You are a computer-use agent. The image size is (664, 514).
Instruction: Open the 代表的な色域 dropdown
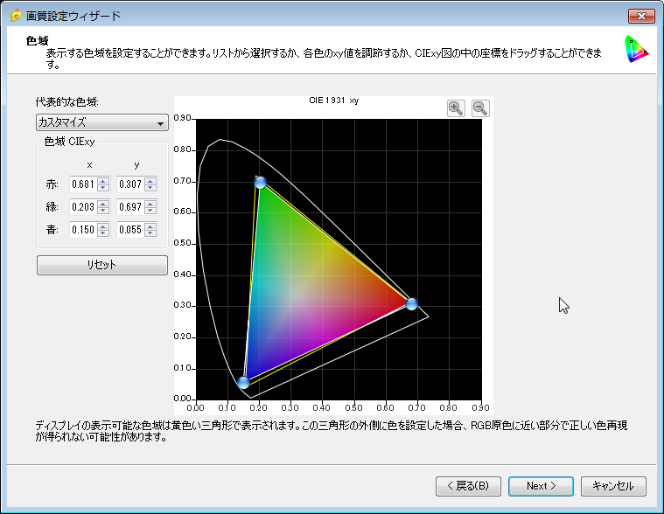(x=101, y=123)
